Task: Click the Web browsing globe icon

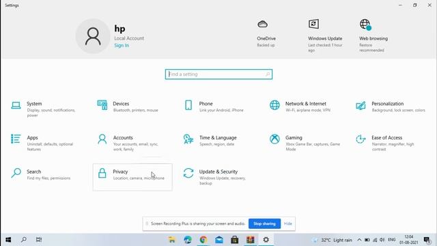Action: click(x=365, y=25)
